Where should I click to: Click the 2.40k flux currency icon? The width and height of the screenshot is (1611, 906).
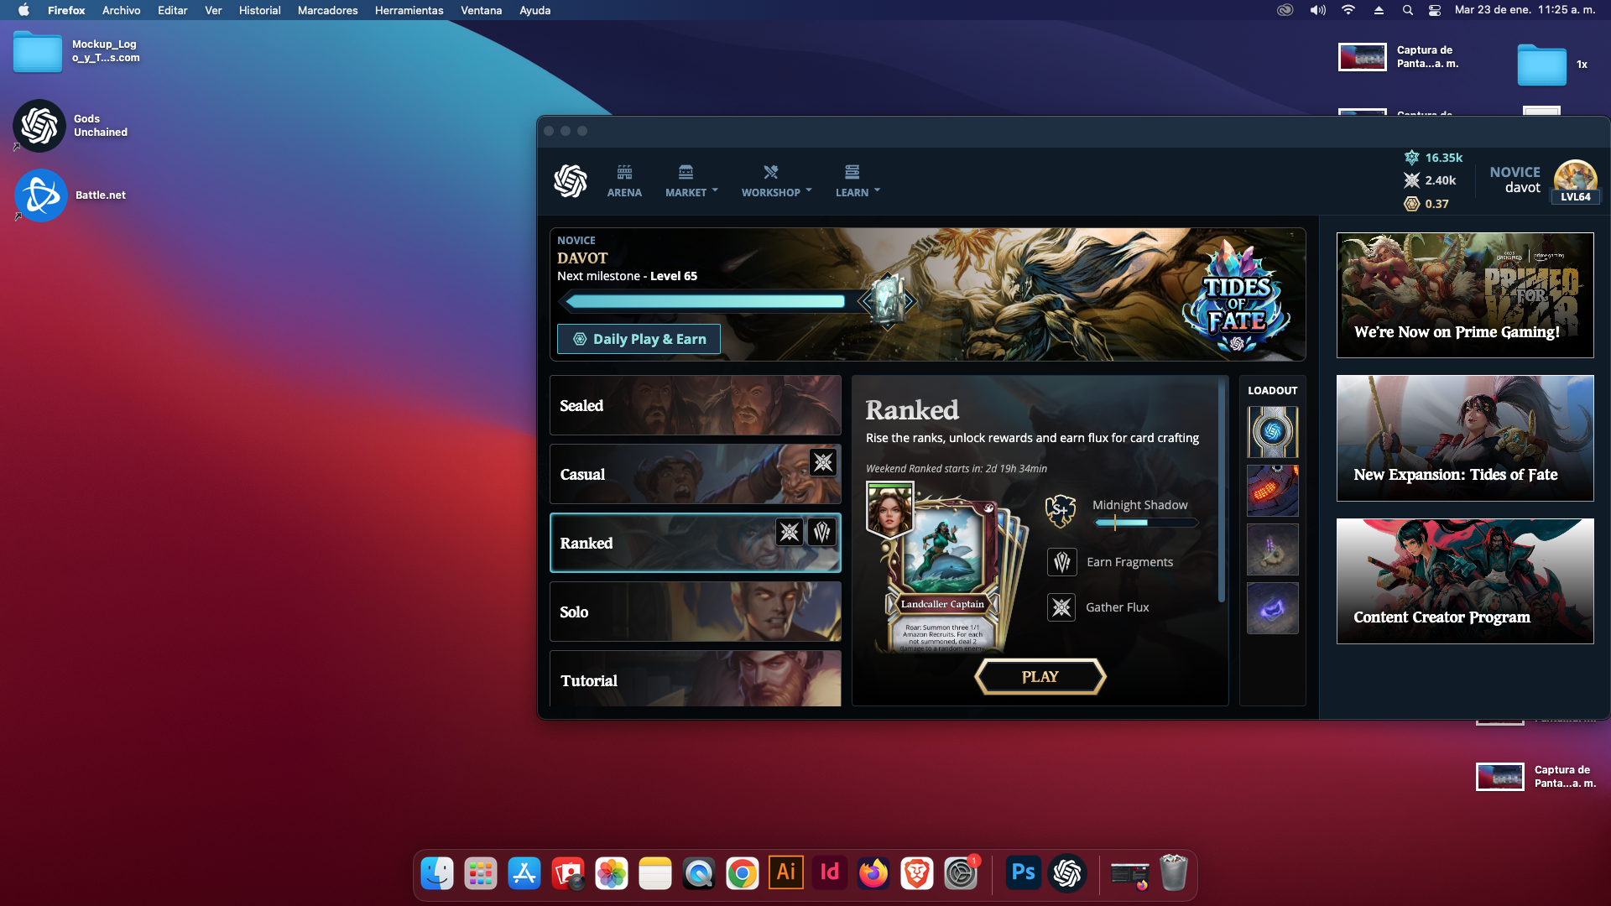(1412, 180)
